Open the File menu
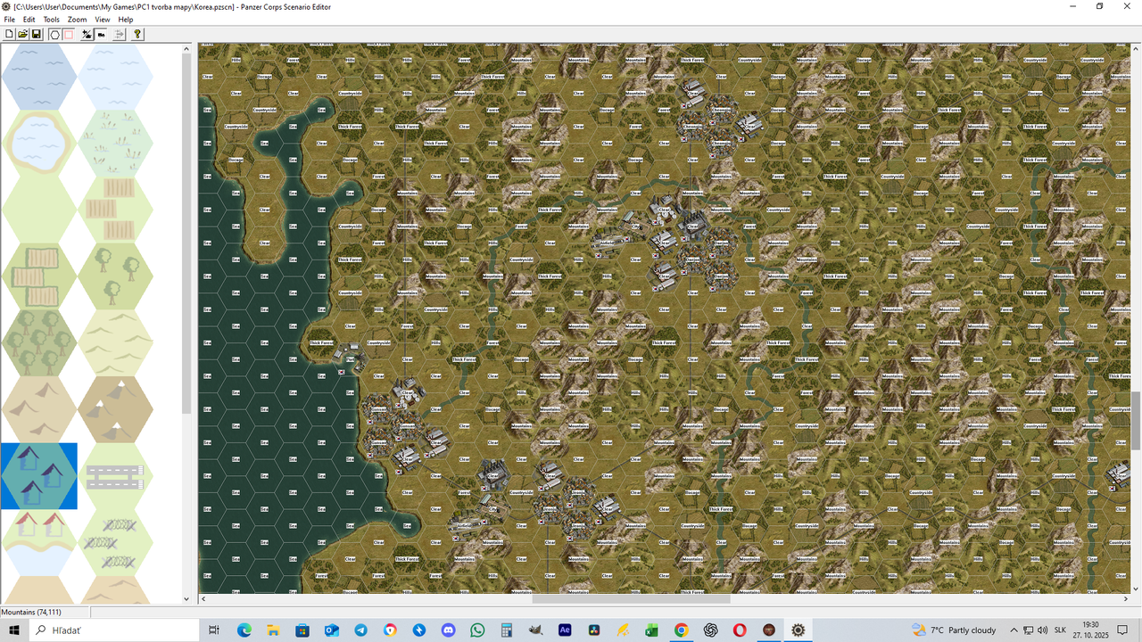Image resolution: width=1142 pixels, height=642 pixels. (9, 20)
